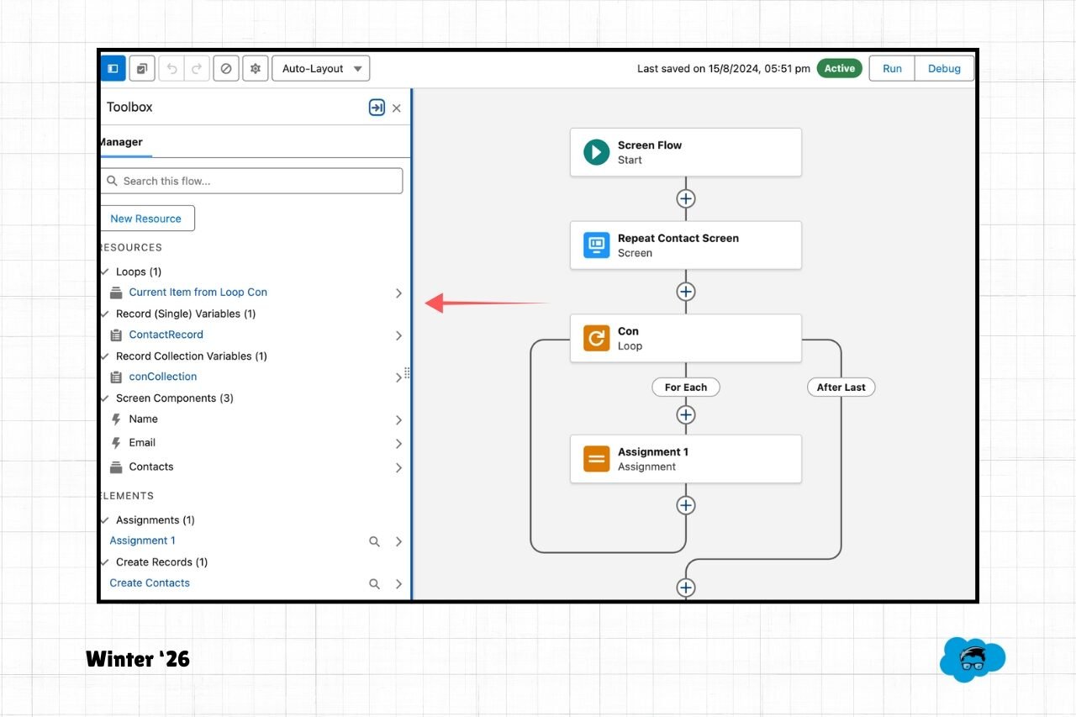1076x717 pixels.
Task: Add element below Repeat Contact Screen
Action: [x=686, y=292]
